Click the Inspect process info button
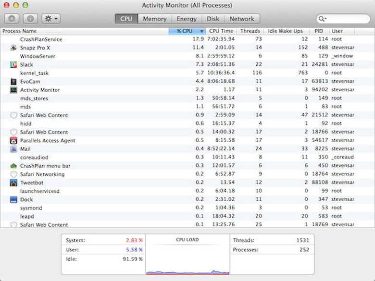The height and width of the screenshot is (281, 375). [30, 19]
